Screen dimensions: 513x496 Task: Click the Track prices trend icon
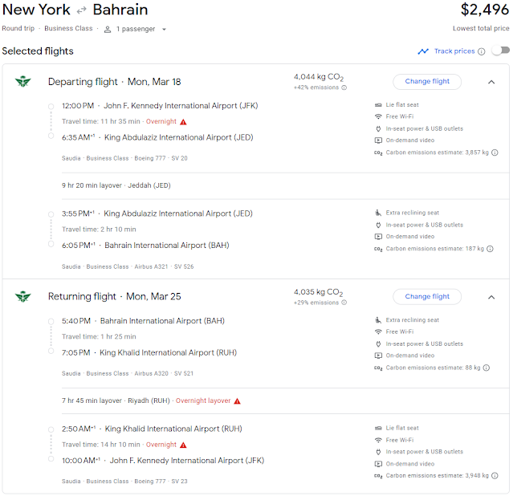pyautogui.click(x=423, y=51)
